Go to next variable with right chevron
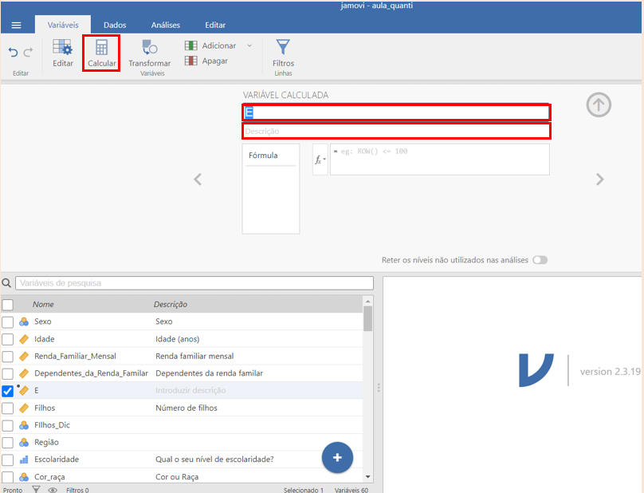The height and width of the screenshot is (493, 644). [x=600, y=179]
